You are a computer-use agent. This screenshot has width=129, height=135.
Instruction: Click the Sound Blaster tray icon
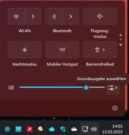point(18,129)
